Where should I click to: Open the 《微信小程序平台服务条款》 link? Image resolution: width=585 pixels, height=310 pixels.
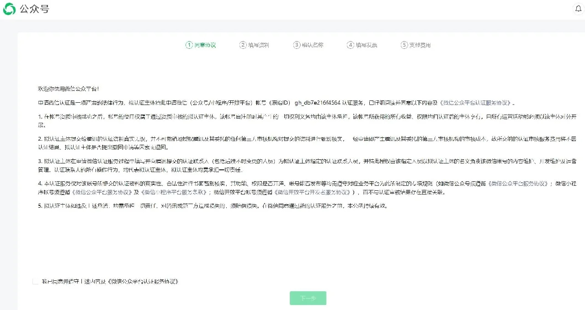[x=172, y=192]
